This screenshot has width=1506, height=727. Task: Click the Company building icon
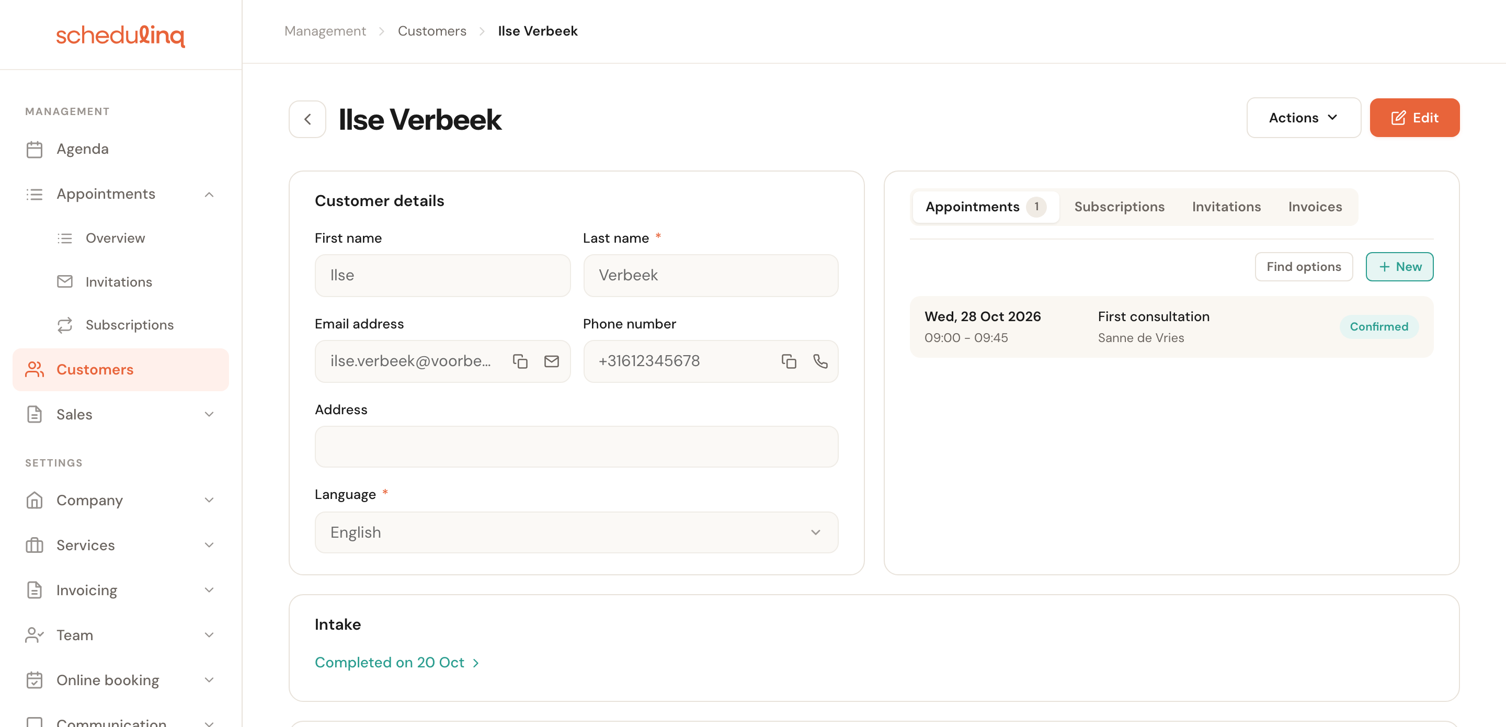tap(35, 501)
